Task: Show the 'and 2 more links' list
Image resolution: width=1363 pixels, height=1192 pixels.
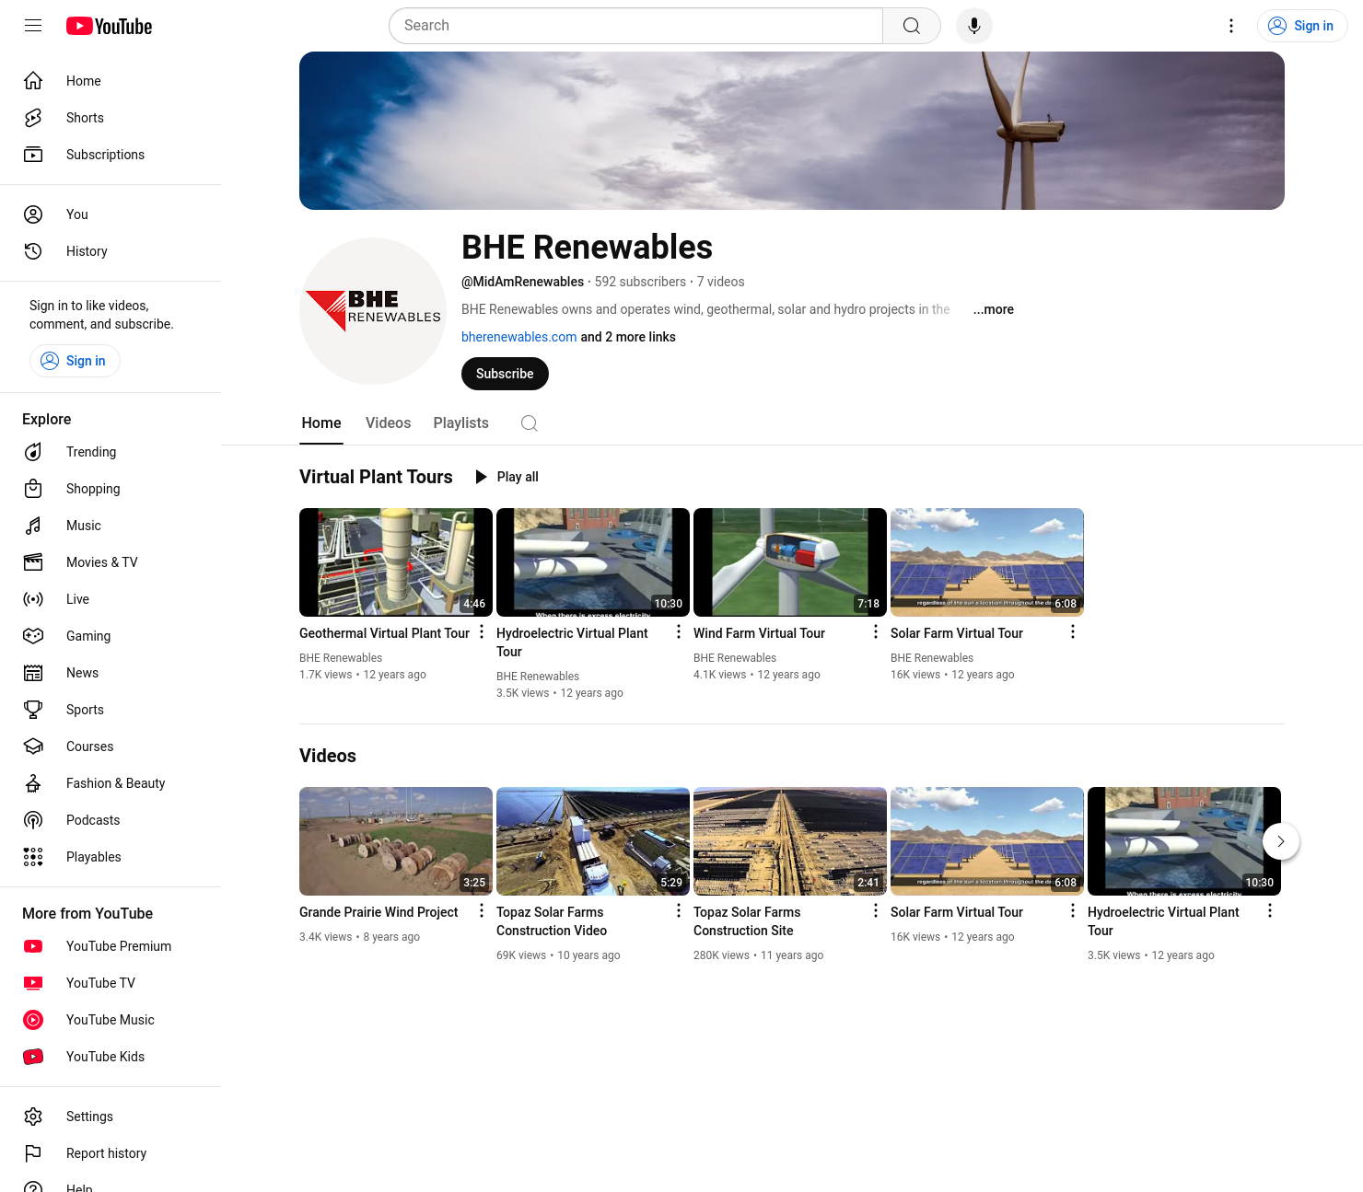Action: [628, 337]
